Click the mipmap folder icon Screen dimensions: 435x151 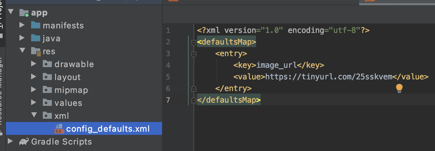click(47, 90)
